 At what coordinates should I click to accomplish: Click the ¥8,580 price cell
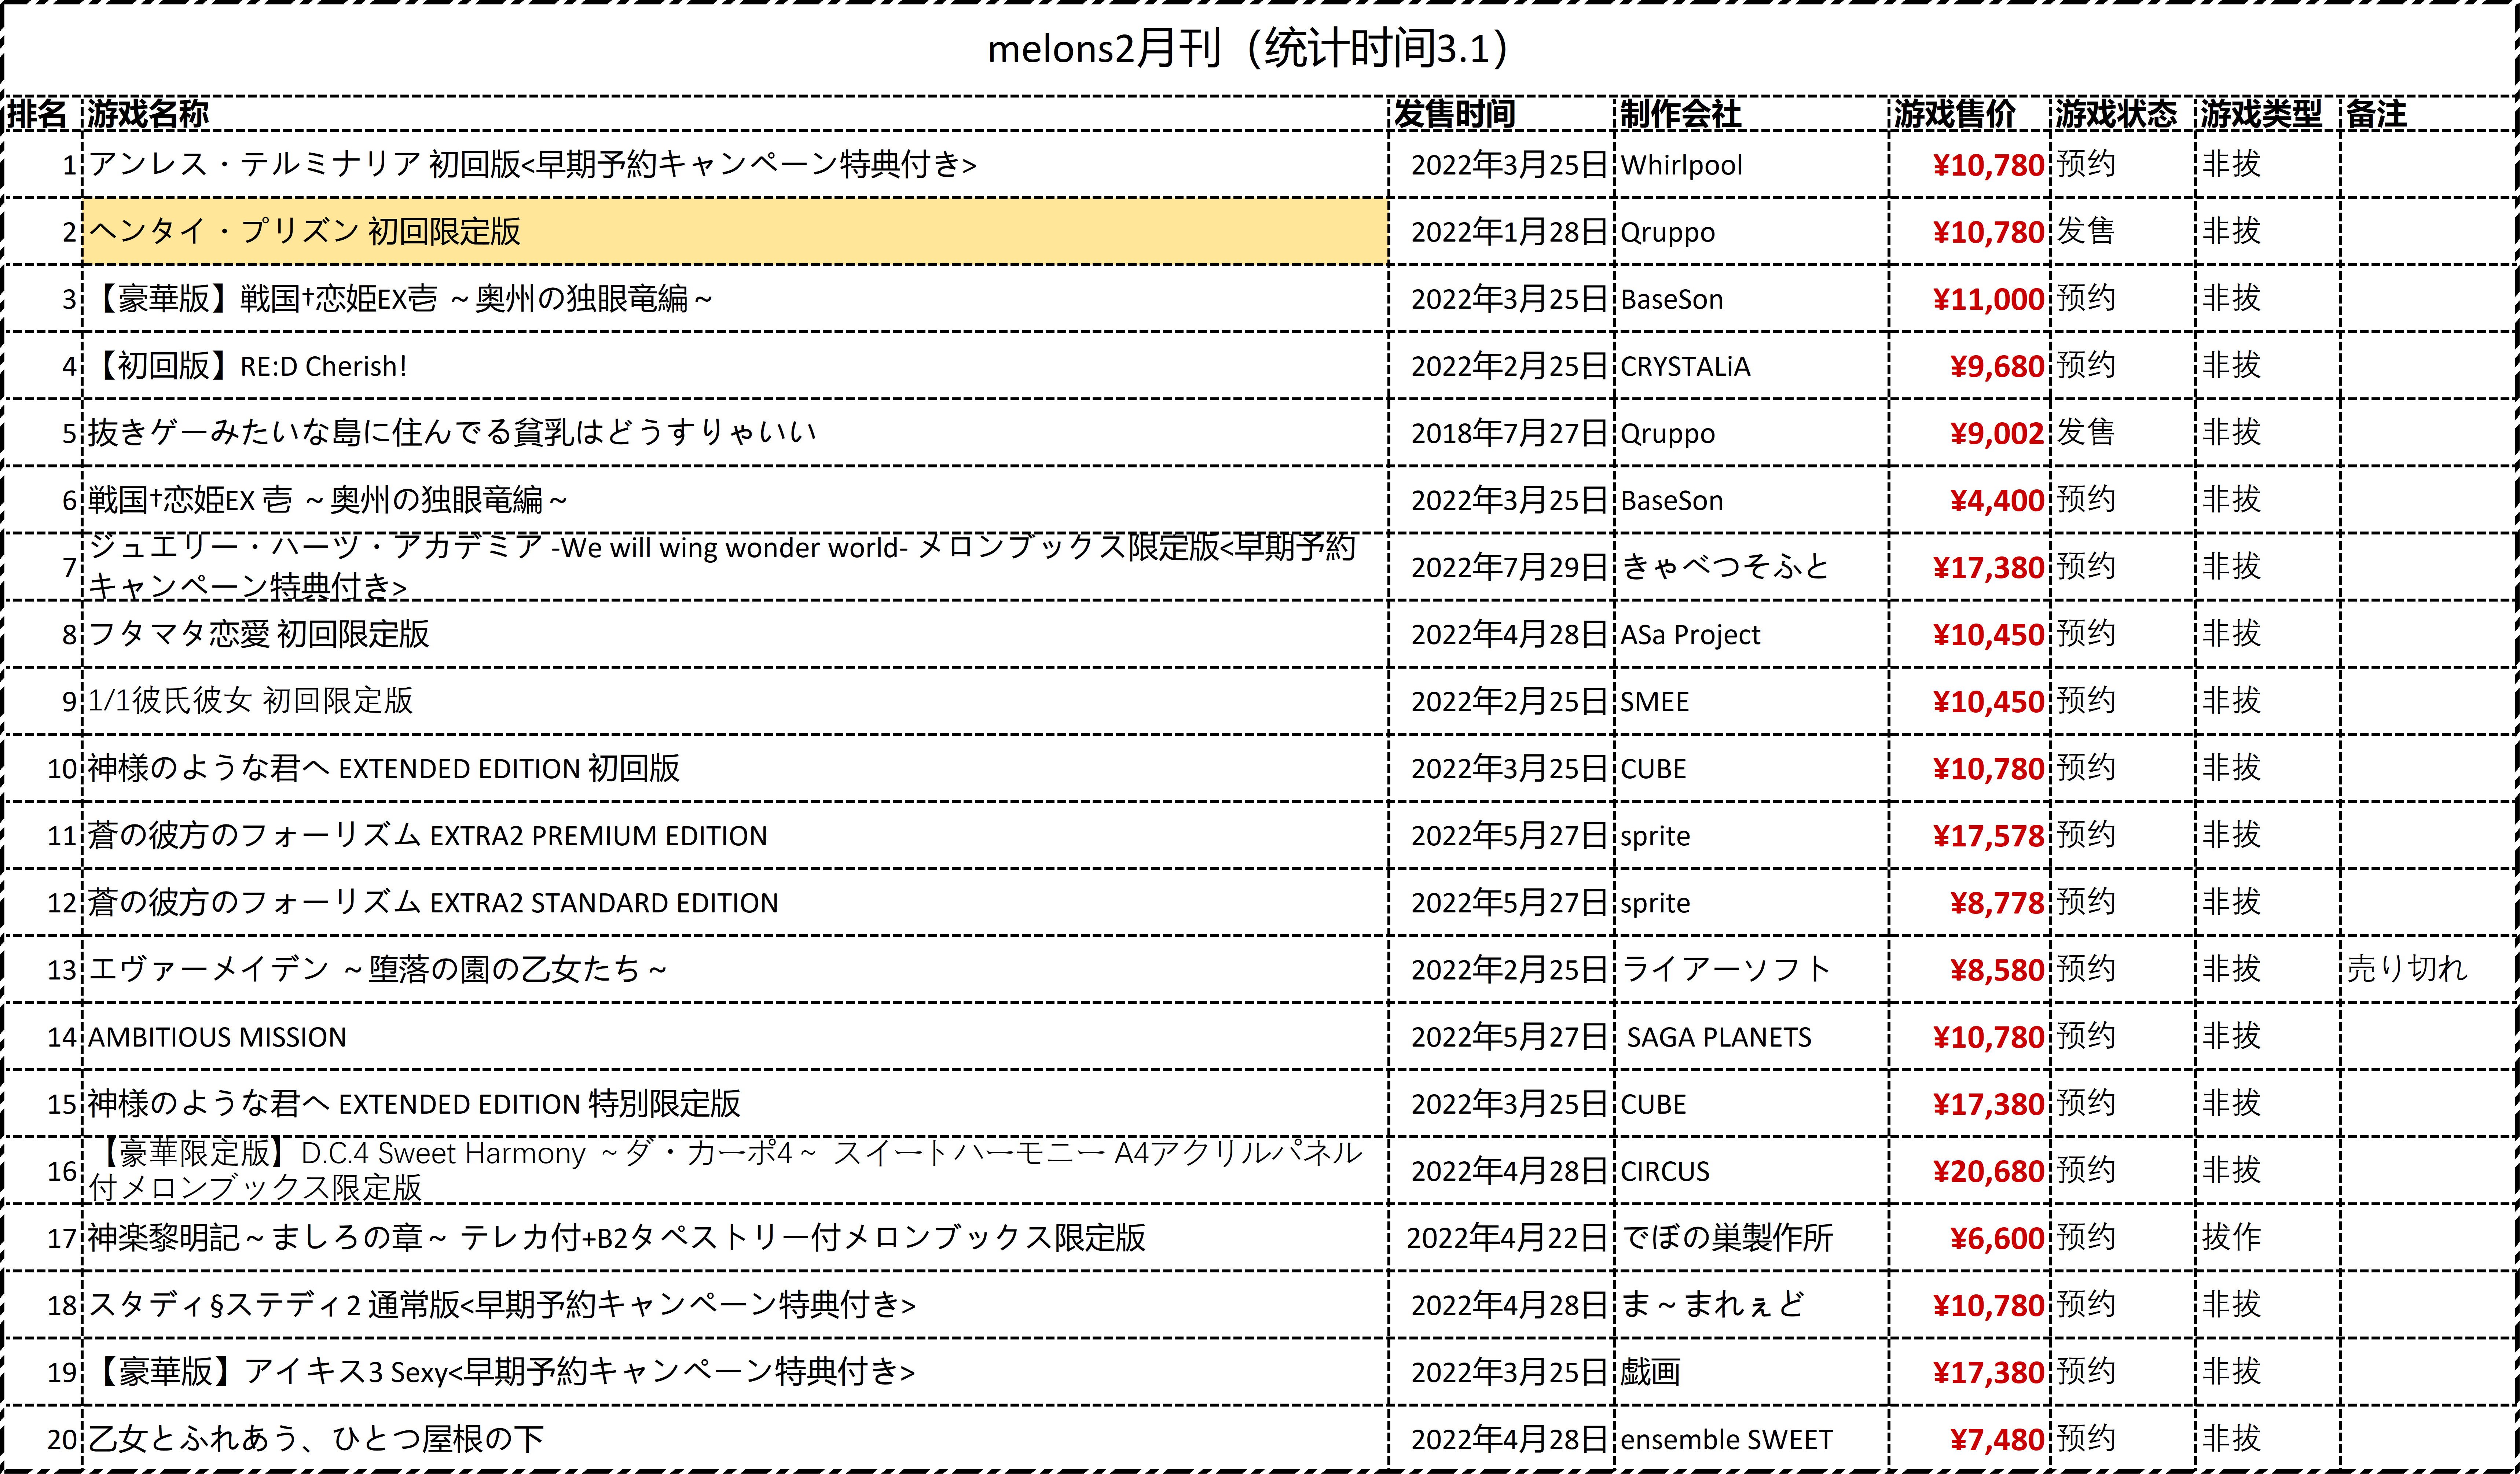tap(1969, 968)
